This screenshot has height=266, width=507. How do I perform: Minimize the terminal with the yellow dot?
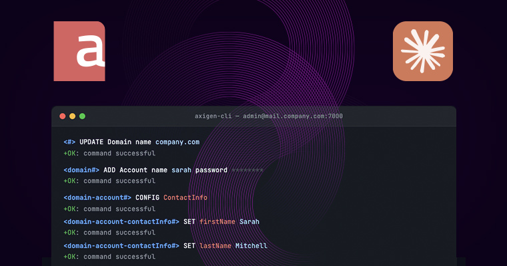[x=73, y=116]
